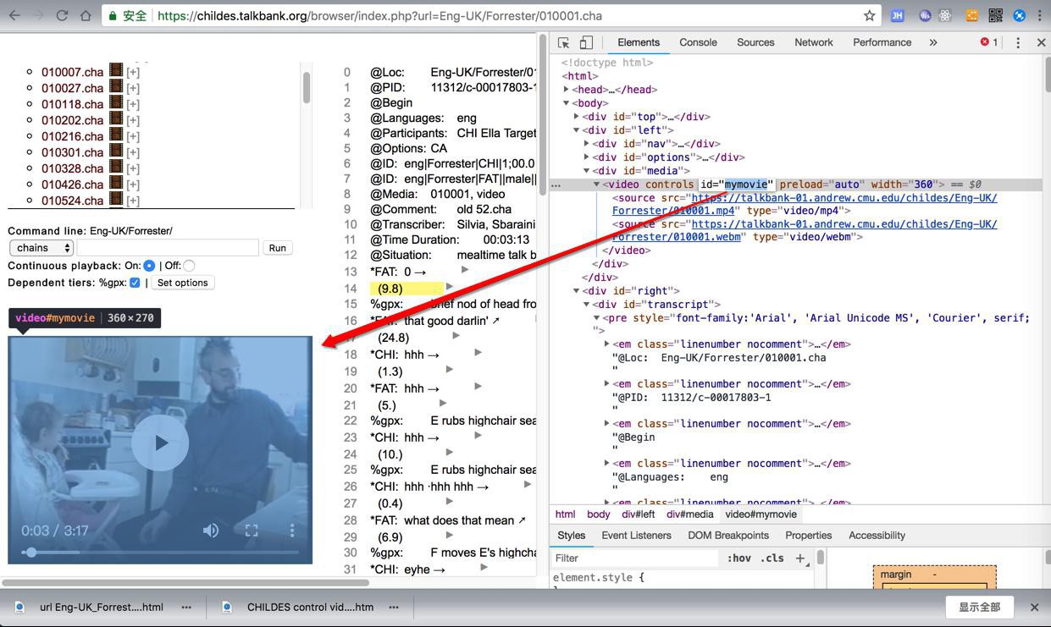Play the segment on line 18 *CHI hhh
The height and width of the screenshot is (627, 1051).
pyautogui.click(x=478, y=353)
